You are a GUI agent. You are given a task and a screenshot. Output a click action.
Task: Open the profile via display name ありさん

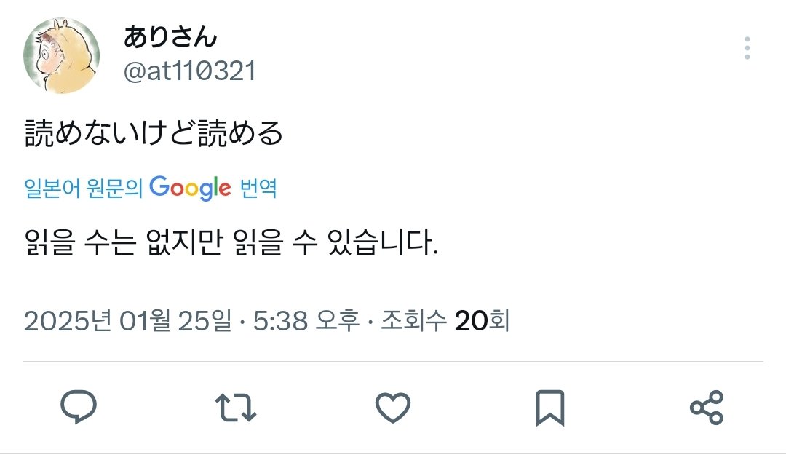tap(170, 37)
